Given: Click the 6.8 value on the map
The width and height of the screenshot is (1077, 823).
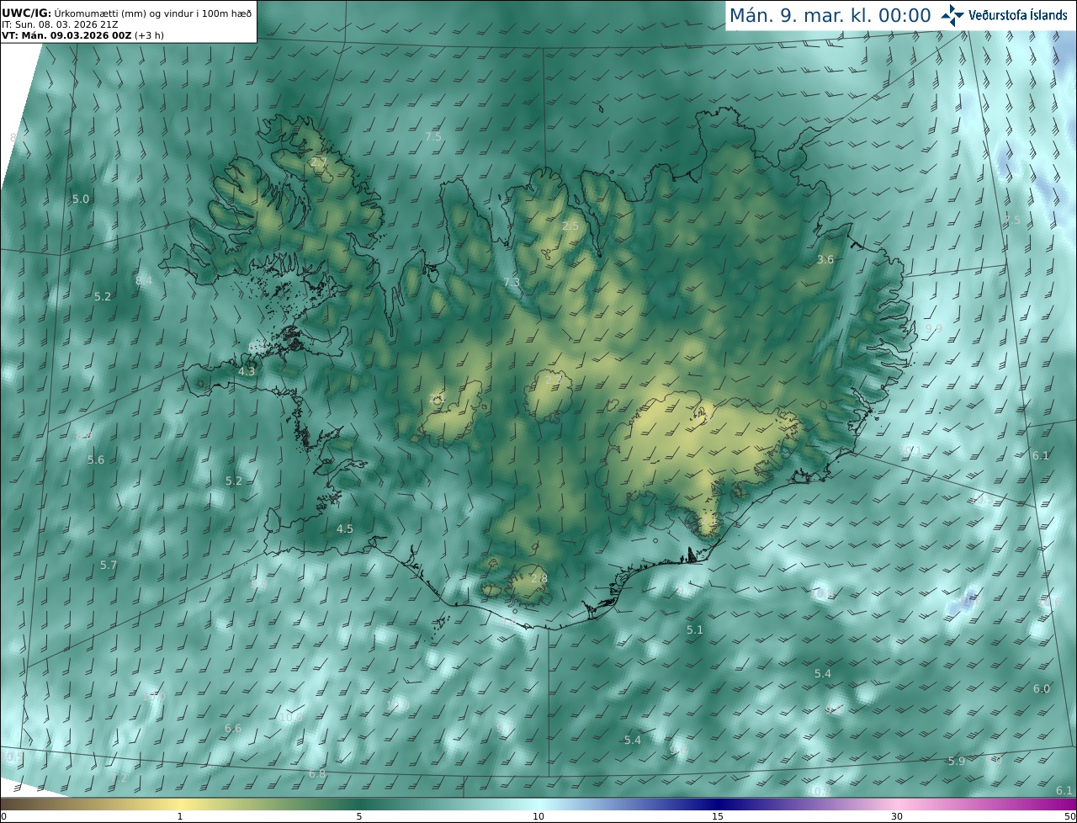Looking at the screenshot, I should click(317, 774).
